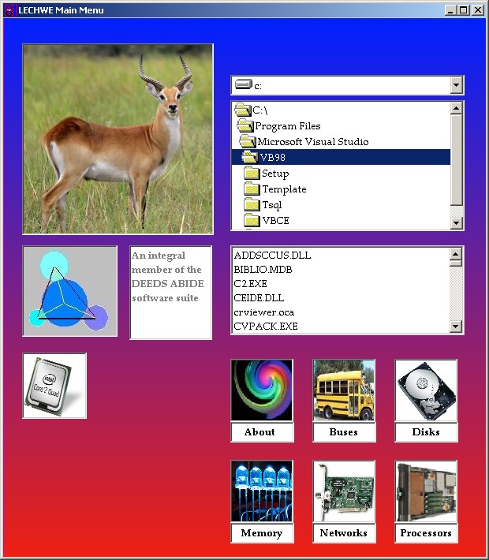Select the Setup folder name

tap(275, 174)
